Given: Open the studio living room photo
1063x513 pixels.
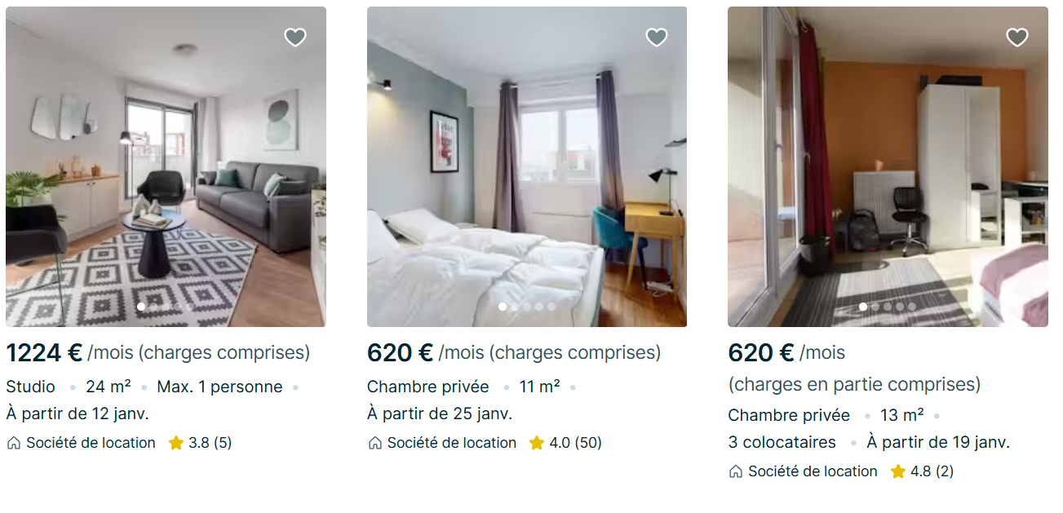Looking at the screenshot, I should (x=166, y=163).
